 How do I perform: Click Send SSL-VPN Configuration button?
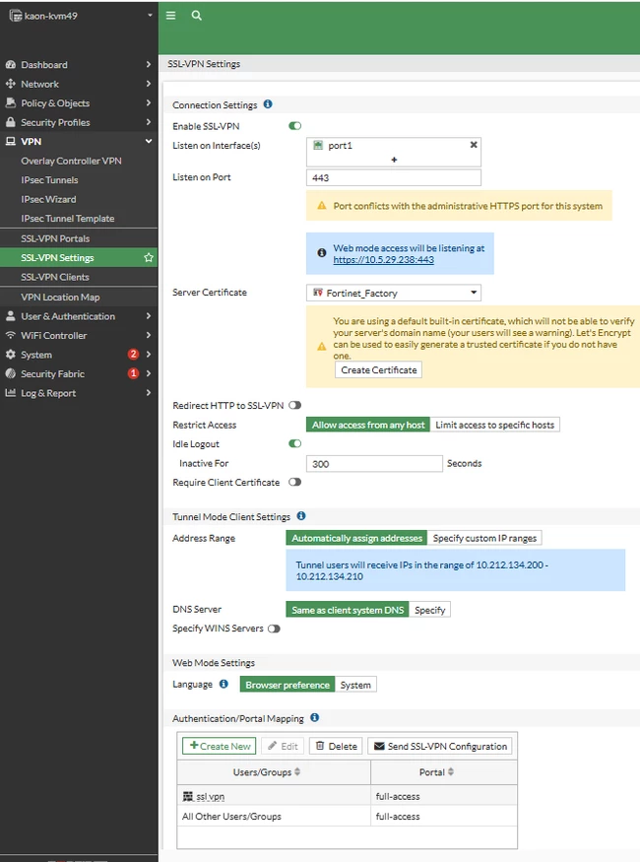pyautogui.click(x=440, y=746)
